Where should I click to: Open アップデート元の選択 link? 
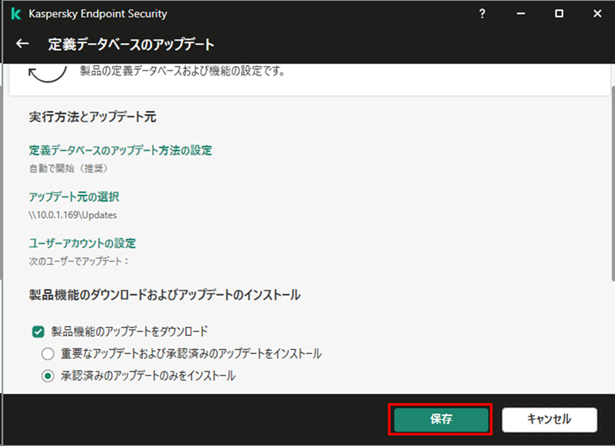74,197
